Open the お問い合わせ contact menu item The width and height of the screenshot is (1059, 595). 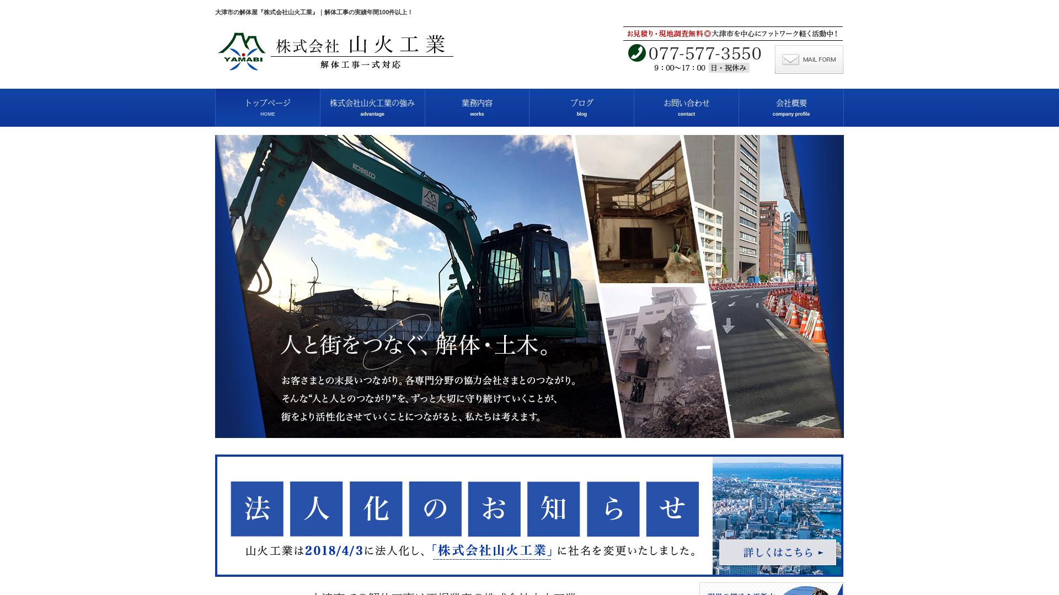pyautogui.click(x=686, y=107)
